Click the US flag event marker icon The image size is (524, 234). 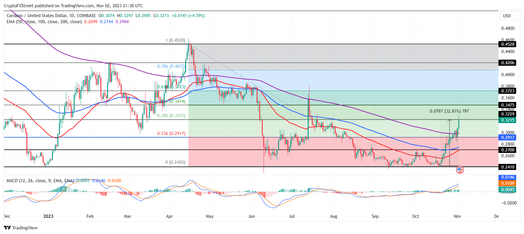point(460,170)
